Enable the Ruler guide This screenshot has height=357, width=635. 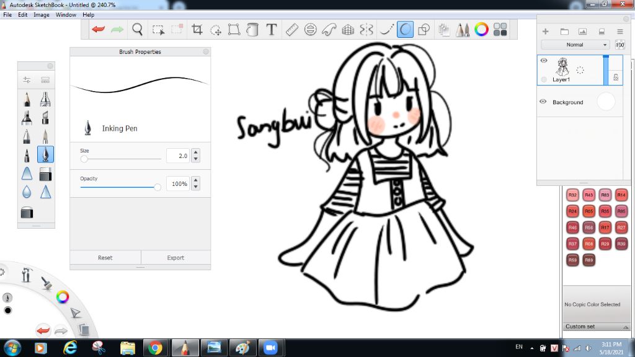click(x=291, y=30)
